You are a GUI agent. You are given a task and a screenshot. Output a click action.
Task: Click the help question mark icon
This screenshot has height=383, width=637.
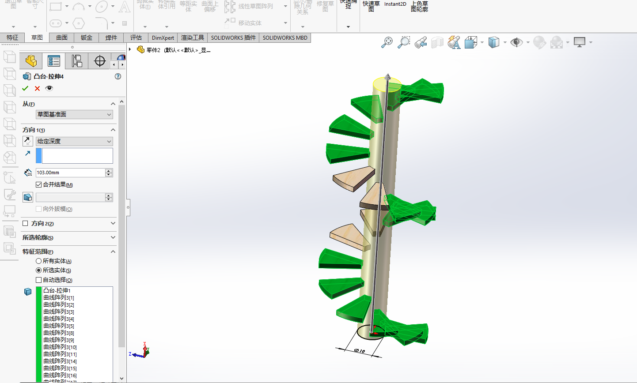(118, 76)
